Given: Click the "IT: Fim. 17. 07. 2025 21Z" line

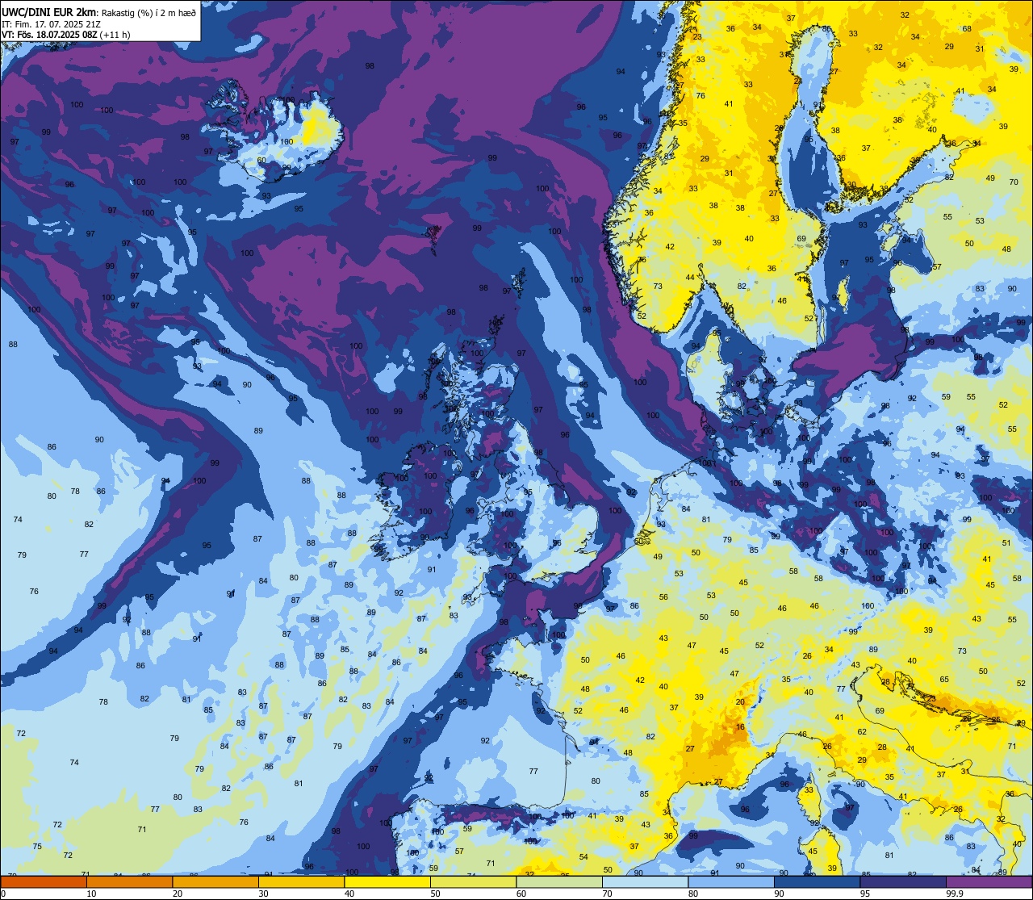Looking at the screenshot, I should [x=50, y=24].
